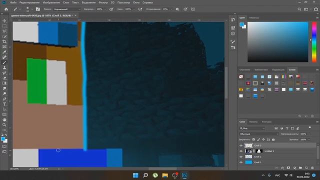Image resolution: width=320 pixels, height=180 pixels.
Task: Open smoothing percentage dropdown
Action: [171, 9]
